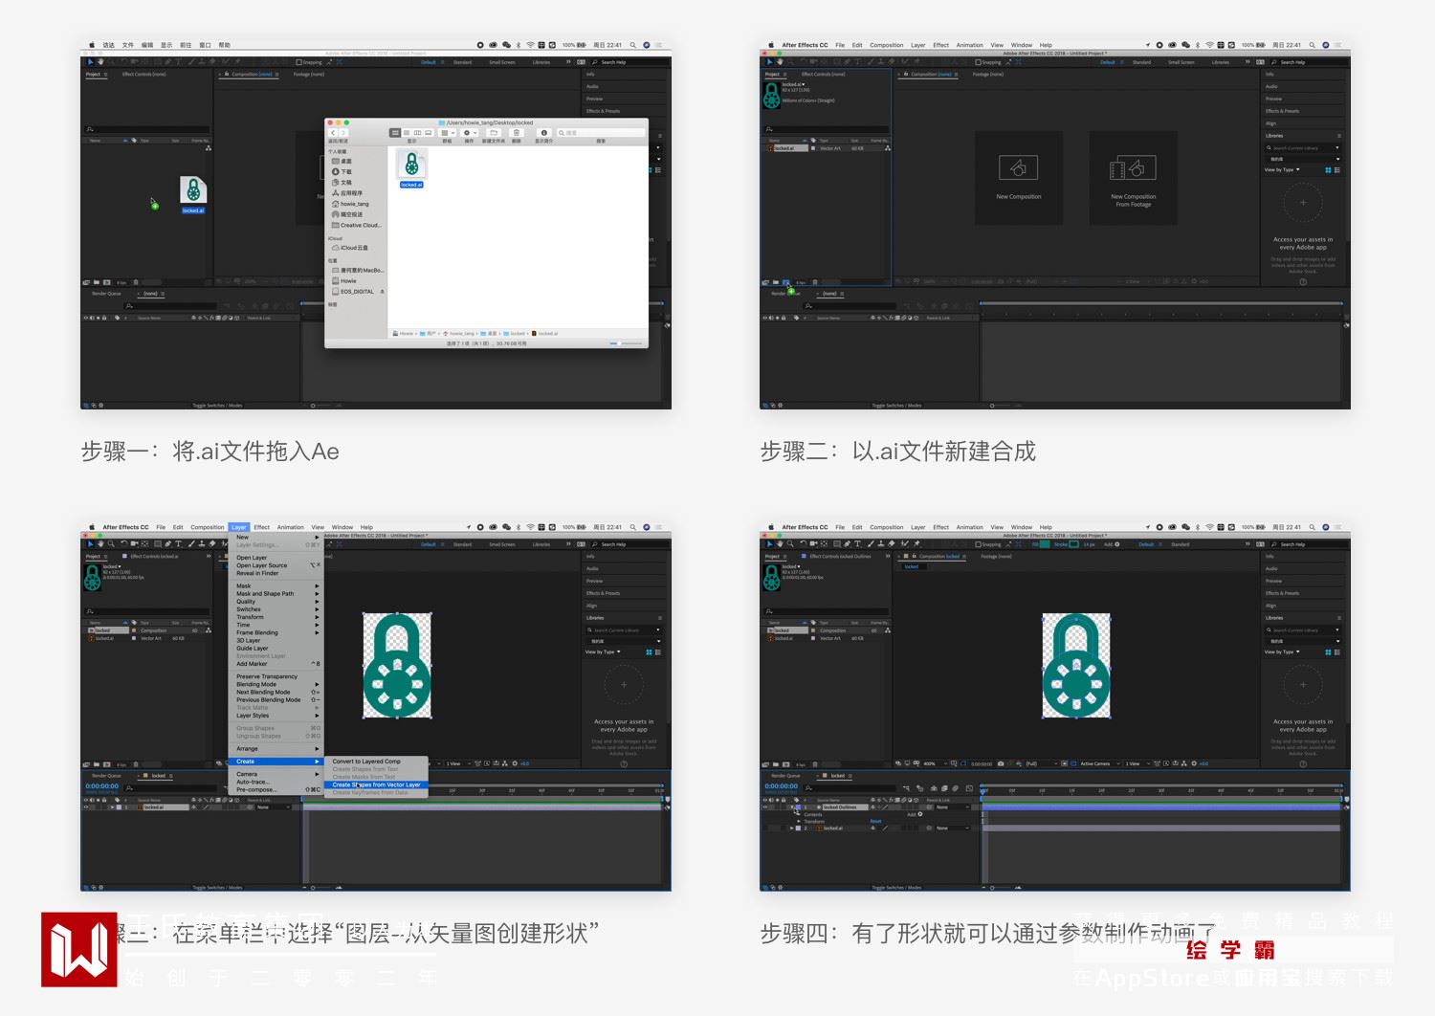Click New Composition From Footage in step two
This screenshot has width=1435, height=1016.
coord(1134,178)
